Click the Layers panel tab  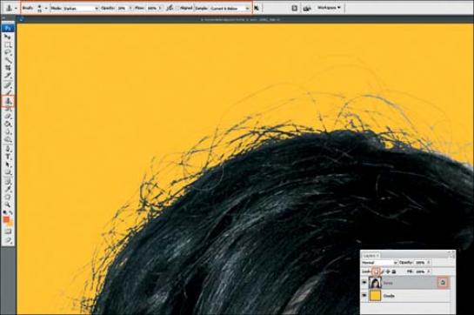tap(371, 255)
